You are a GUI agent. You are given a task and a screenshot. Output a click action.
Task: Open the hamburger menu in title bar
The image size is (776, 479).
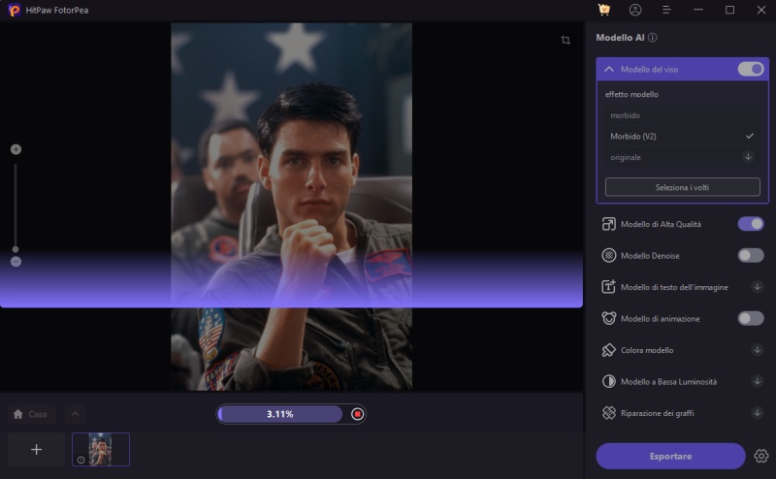pyautogui.click(x=666, y=10)
